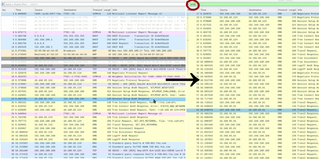Screen dimensions: 319x159
Task: Sort by Source column in smb-filtered list
Action: (233, 10)
